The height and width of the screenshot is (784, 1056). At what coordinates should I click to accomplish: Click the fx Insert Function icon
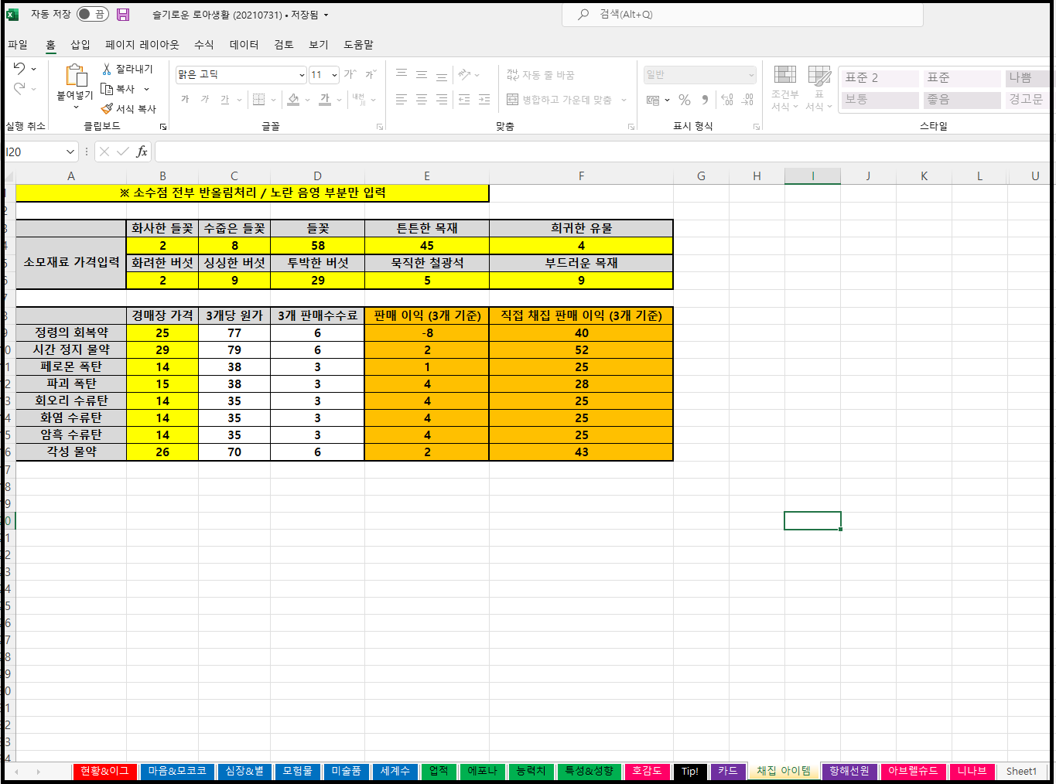pos(142,152)
